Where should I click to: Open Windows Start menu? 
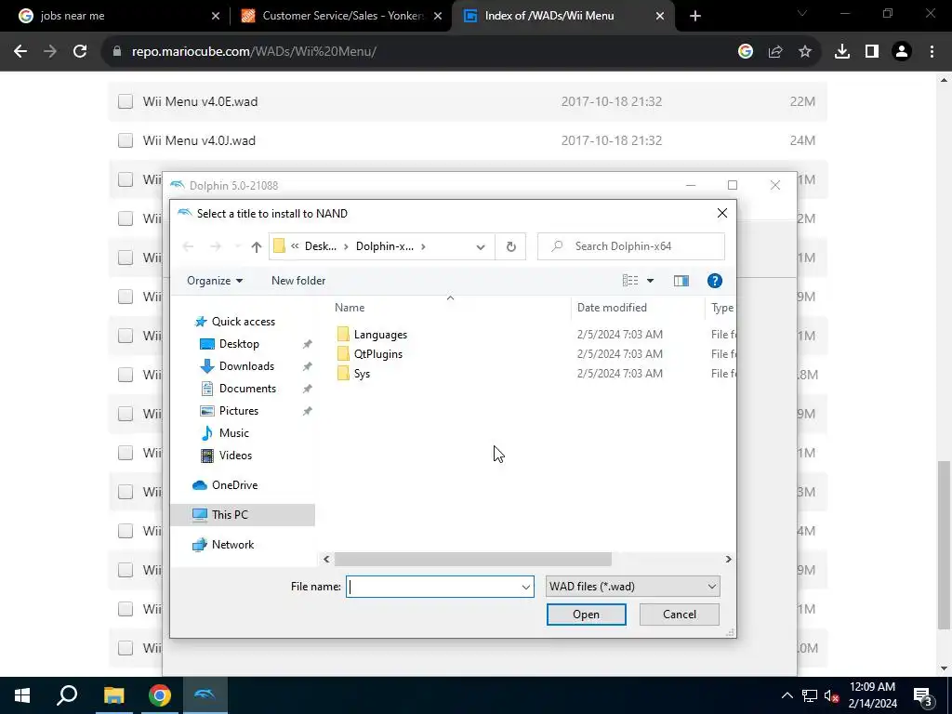22,695
